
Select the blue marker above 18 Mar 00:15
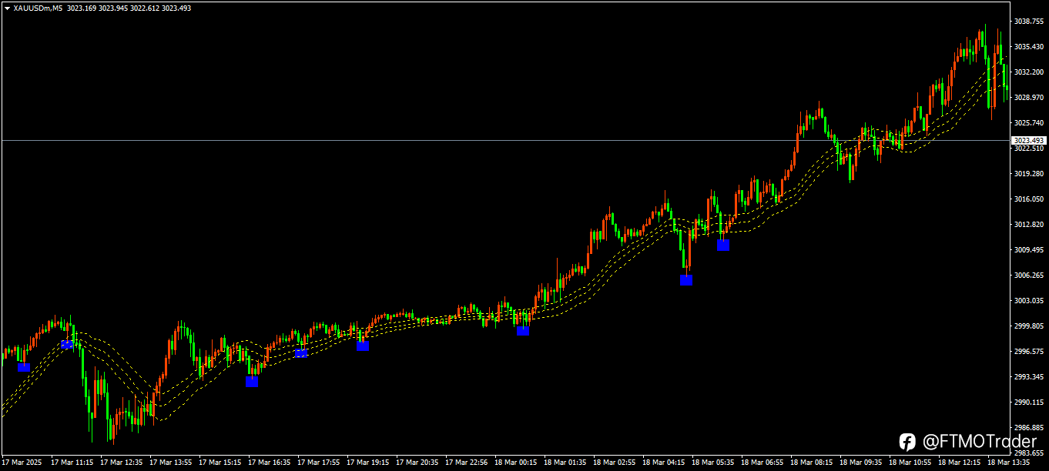coord(523,330)
